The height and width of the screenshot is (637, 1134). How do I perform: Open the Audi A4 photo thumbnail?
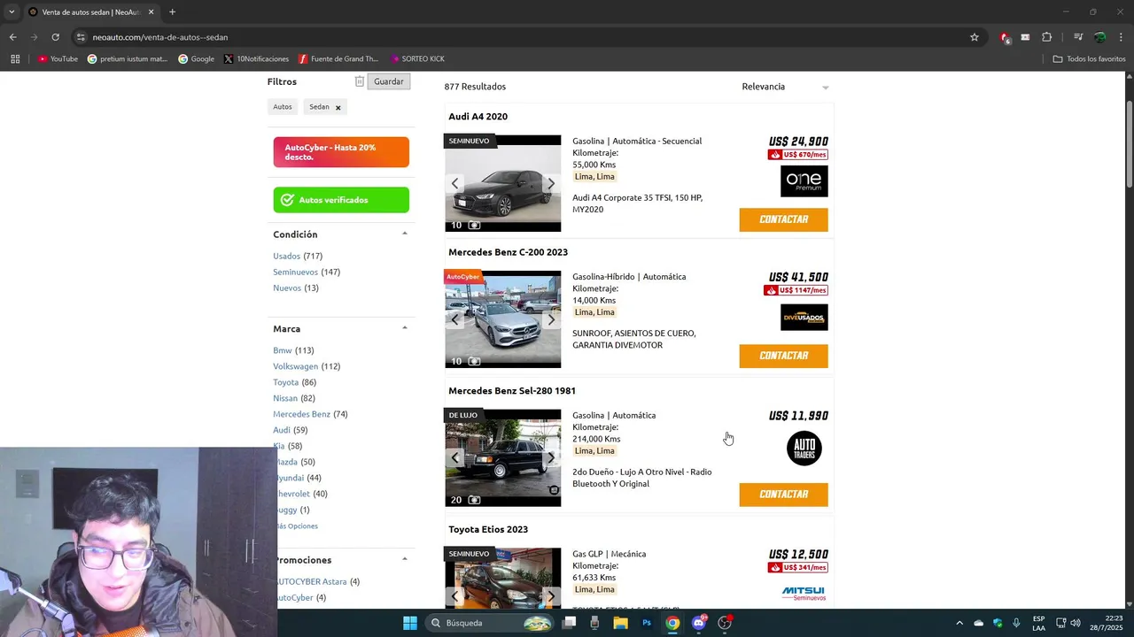(503, 183)
